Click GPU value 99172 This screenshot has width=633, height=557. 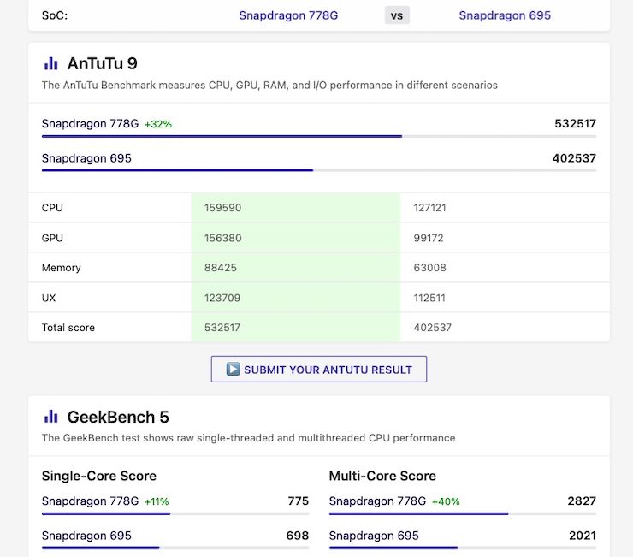pos(429,238)
